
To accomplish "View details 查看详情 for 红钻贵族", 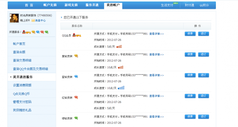I will 156,96.
